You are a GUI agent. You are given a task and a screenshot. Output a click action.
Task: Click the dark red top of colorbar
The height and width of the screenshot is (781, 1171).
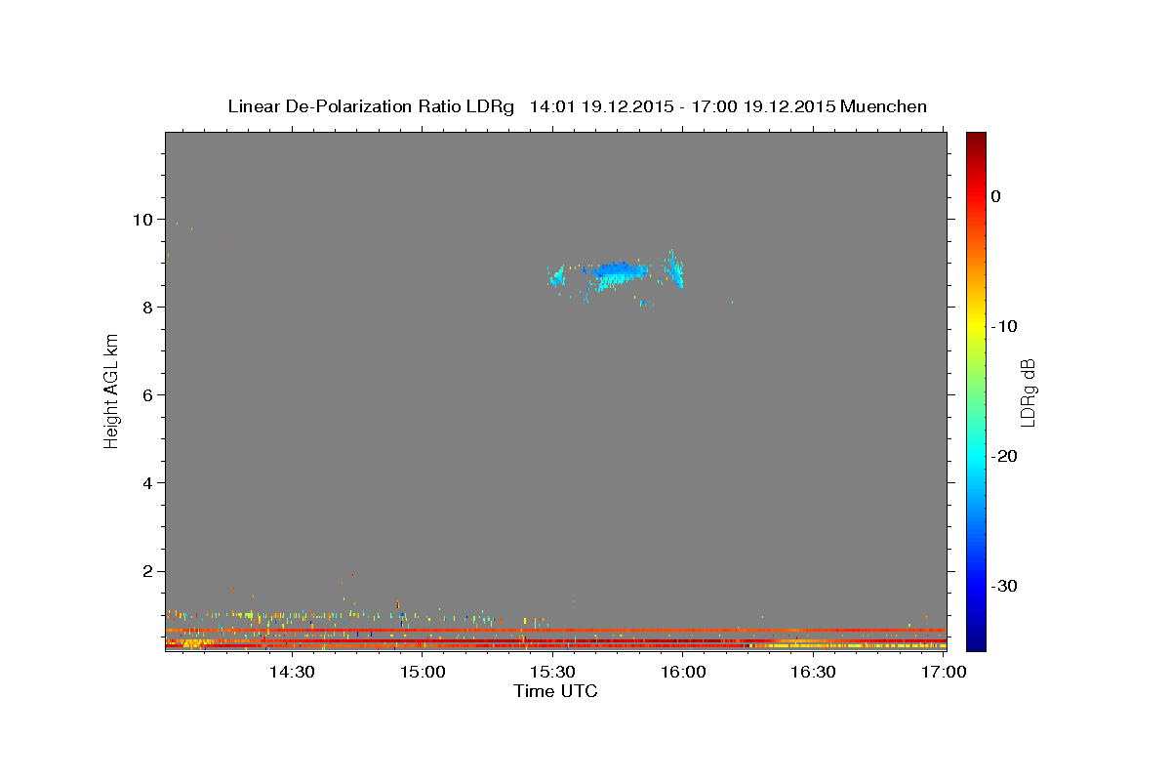pos(976,139)
